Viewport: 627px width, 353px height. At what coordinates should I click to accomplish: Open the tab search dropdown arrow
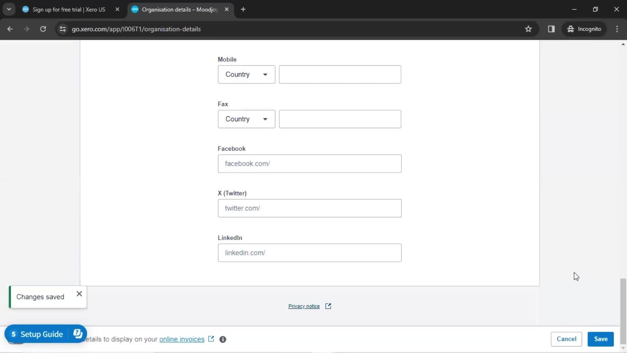[9, 9]
